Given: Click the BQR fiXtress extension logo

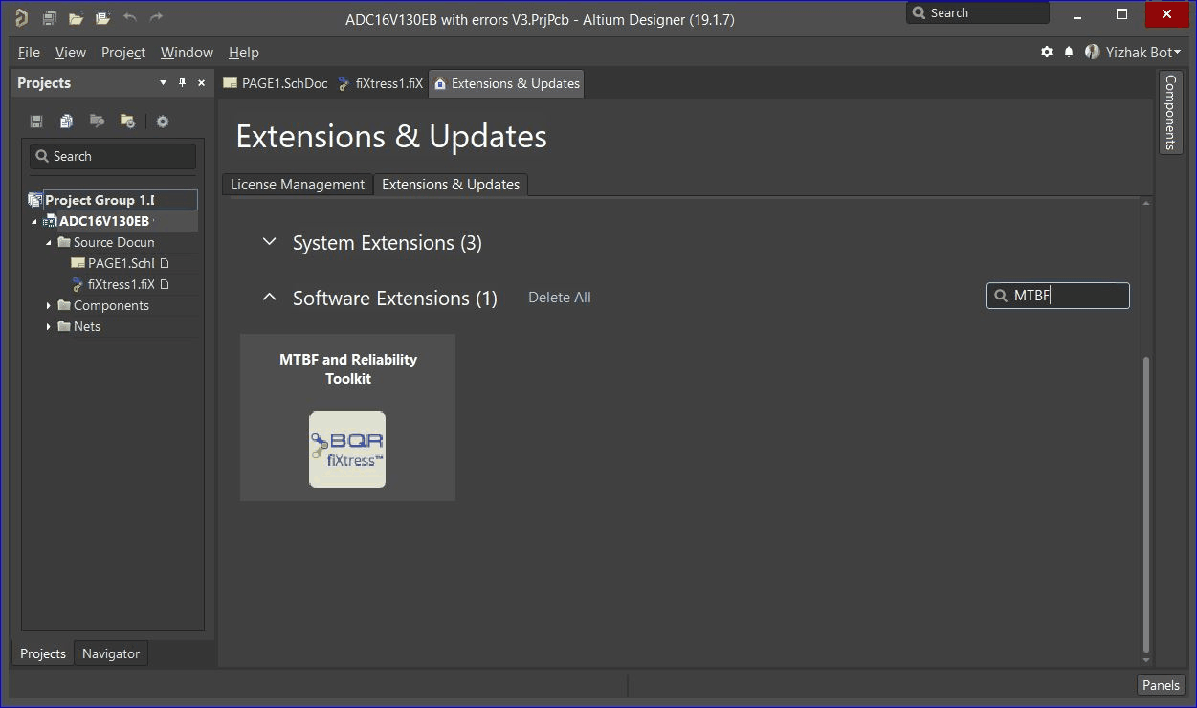Looking at the screenshot, I should coord(347,450).
